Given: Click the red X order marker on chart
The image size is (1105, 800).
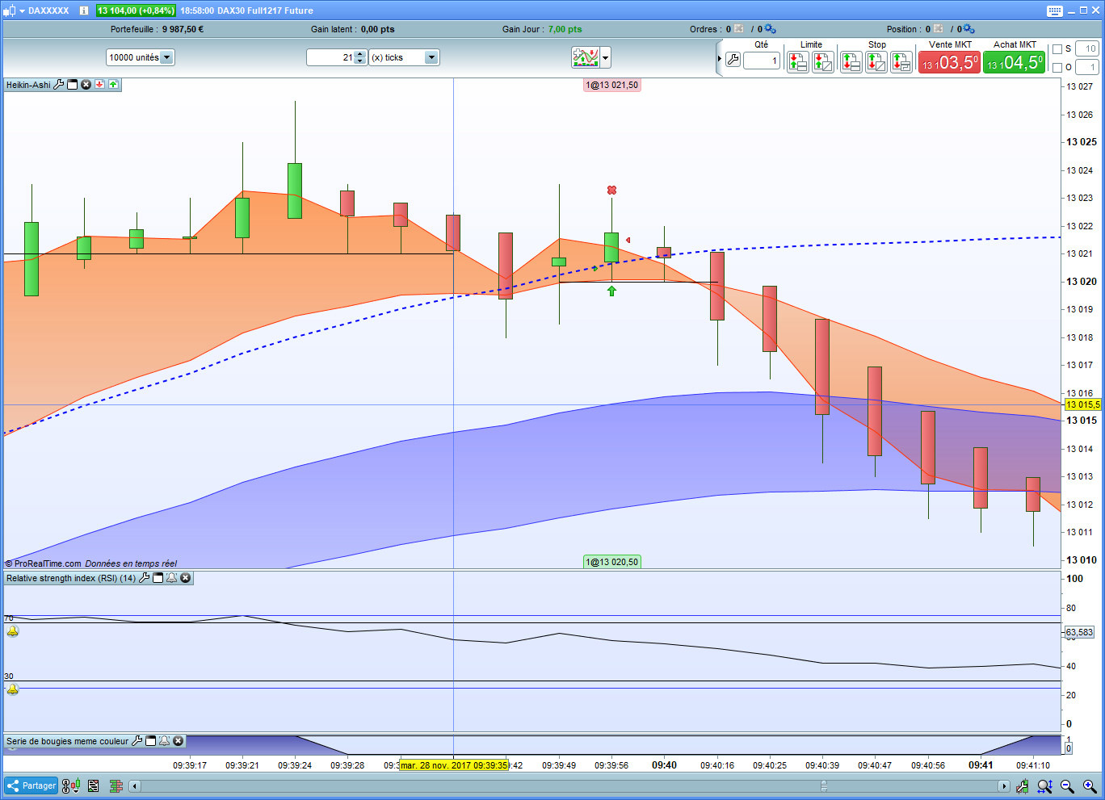Looking at the screenshot, I should click(611, 190).
